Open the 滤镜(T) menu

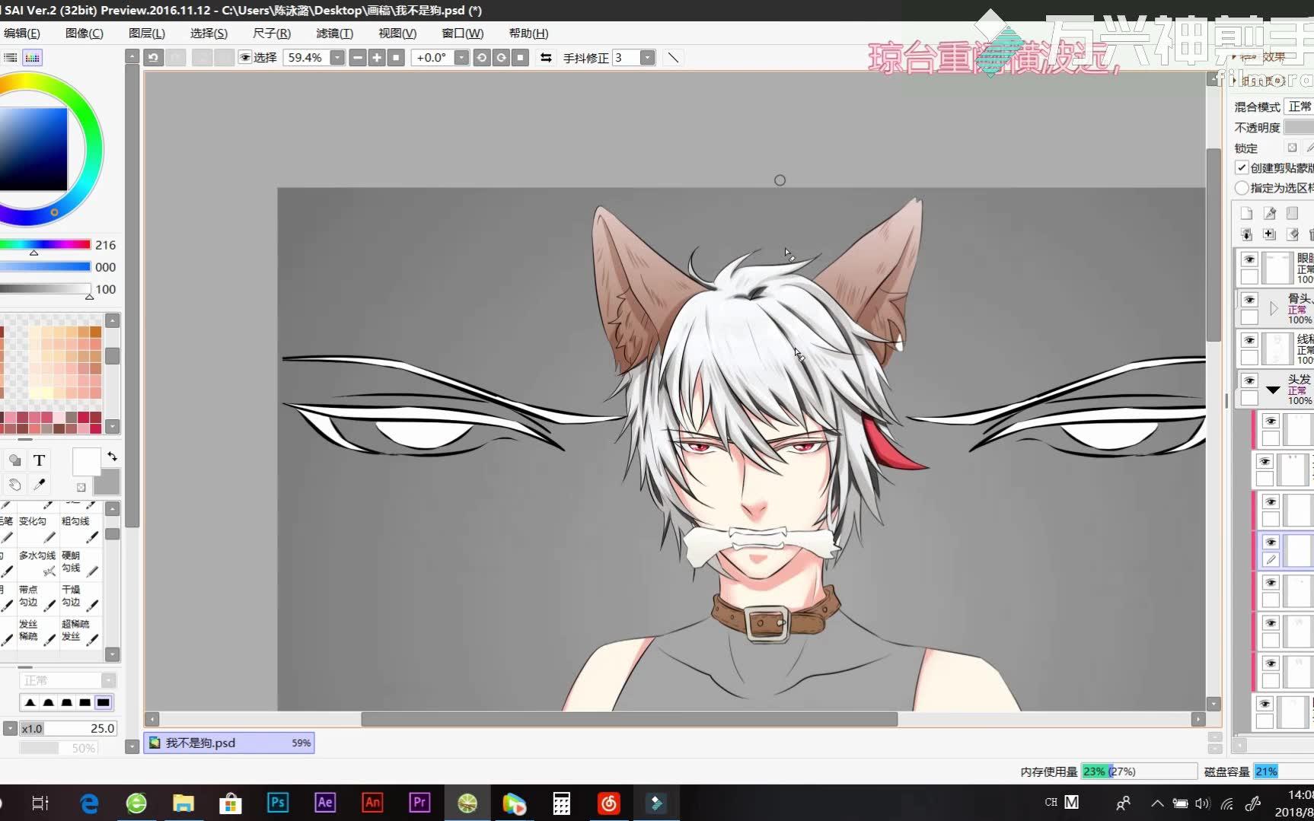point(335,33)
